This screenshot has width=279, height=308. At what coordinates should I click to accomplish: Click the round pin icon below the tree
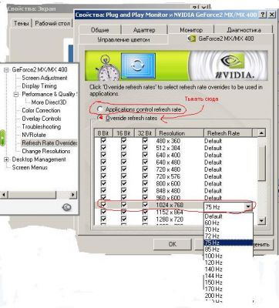pyautogui.click(x=67, y=207)
